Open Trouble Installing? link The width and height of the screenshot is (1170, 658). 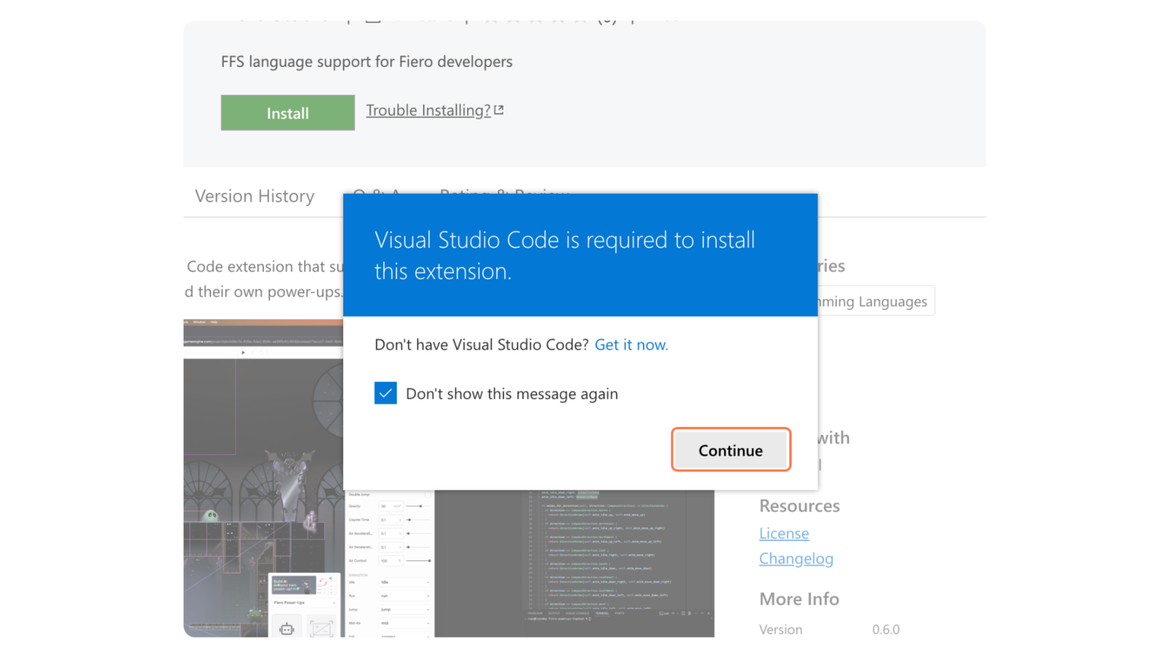click(428, 110)
